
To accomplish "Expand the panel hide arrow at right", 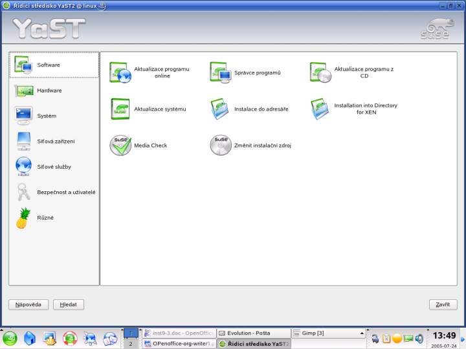I will coord(463,339).
